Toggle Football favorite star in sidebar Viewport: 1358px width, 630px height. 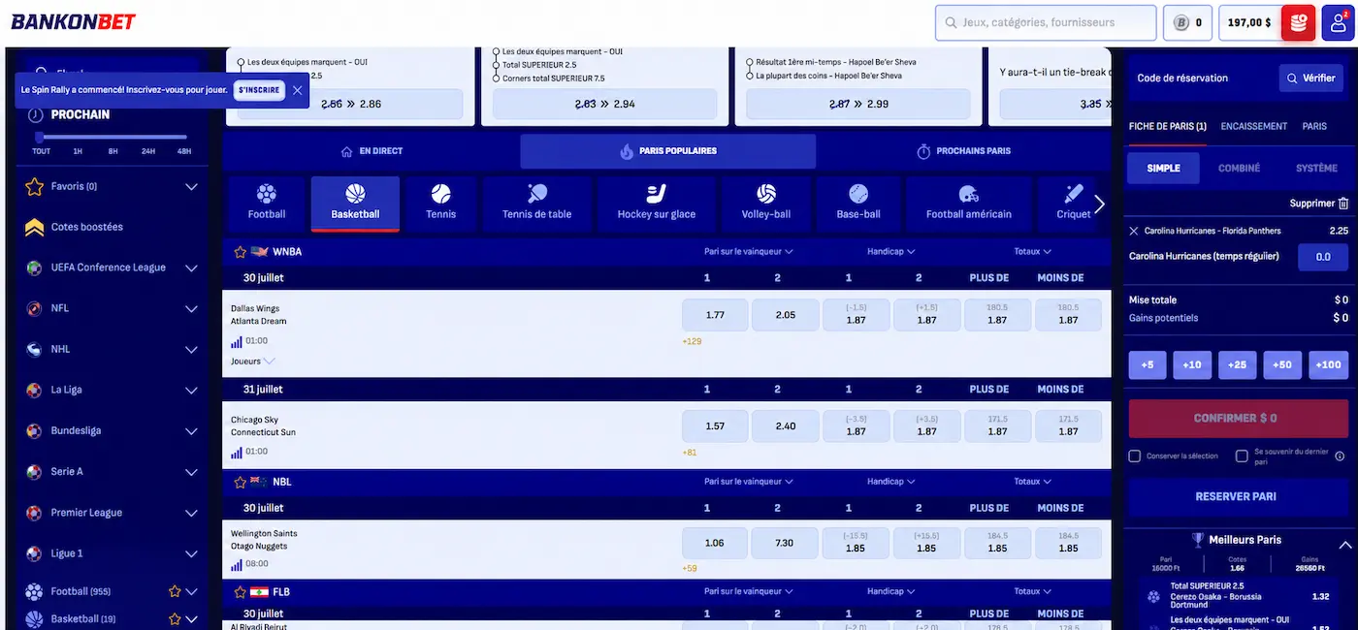tap(175, 591)
